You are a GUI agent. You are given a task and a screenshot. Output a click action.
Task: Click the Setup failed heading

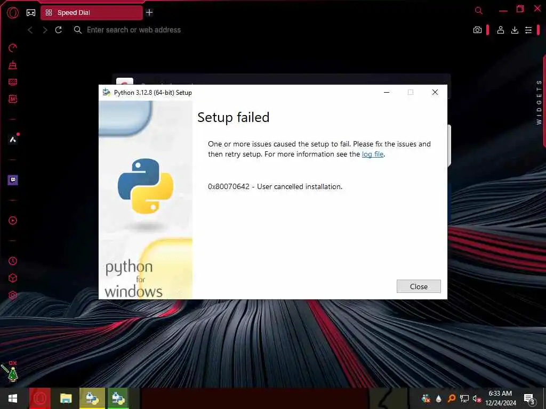point(234,117)
